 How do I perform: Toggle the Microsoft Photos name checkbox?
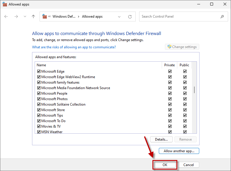coord(39,99)
